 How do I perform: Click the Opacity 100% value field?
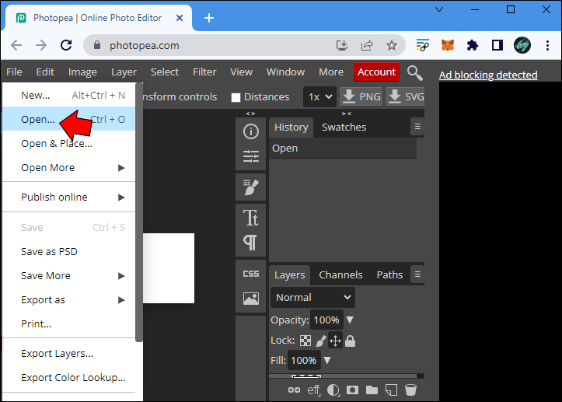(x=326, y=320)
